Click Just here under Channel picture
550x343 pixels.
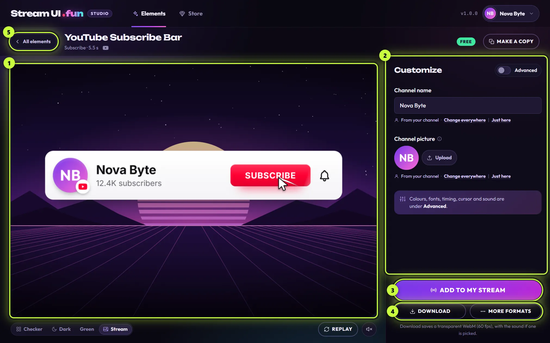pyautogui.click(x=501, y=176)
